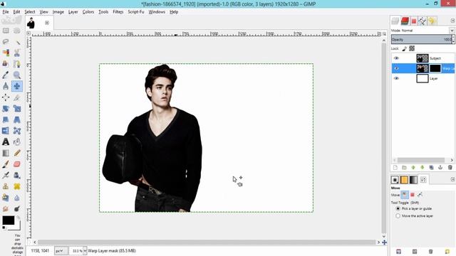The width and height of the screenshot is (456, 256).
Task: Select the Text tool
Action: [6, 142]
